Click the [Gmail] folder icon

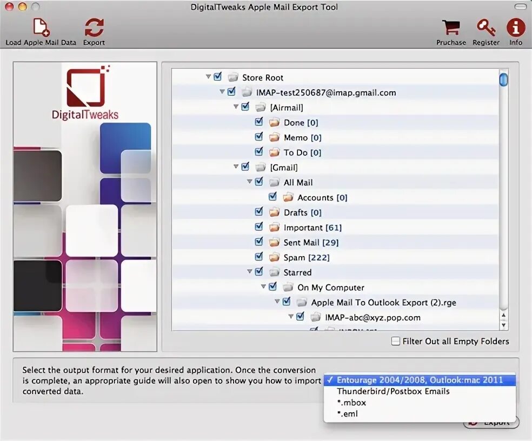point(261,167)
